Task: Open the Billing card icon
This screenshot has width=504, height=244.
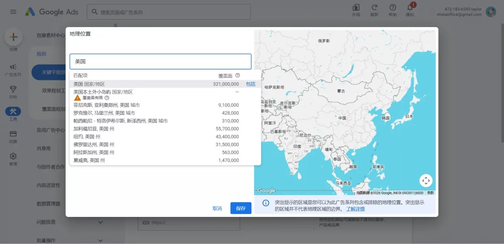Action: tap(13, 134)
